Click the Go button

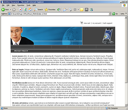click(x=115, y=14)
